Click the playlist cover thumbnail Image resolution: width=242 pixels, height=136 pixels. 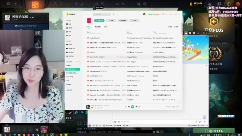[89, 21]
